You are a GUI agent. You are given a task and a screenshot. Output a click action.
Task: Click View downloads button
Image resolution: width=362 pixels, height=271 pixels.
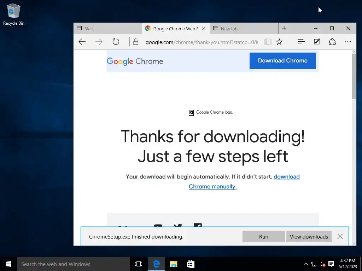click(309, 237)
